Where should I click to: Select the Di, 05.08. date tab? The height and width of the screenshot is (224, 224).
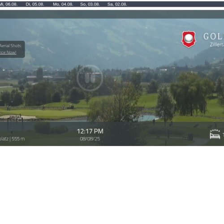(35, 4)
